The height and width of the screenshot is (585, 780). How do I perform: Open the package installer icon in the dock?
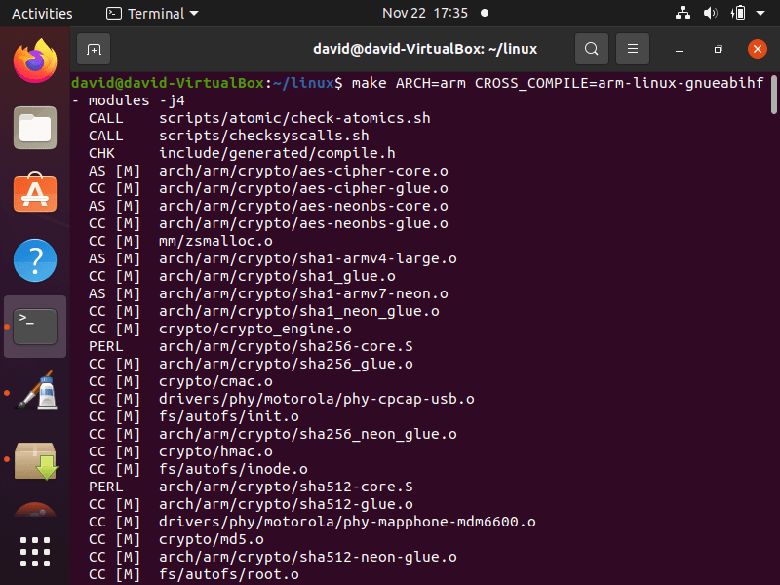tap(35, 458)
